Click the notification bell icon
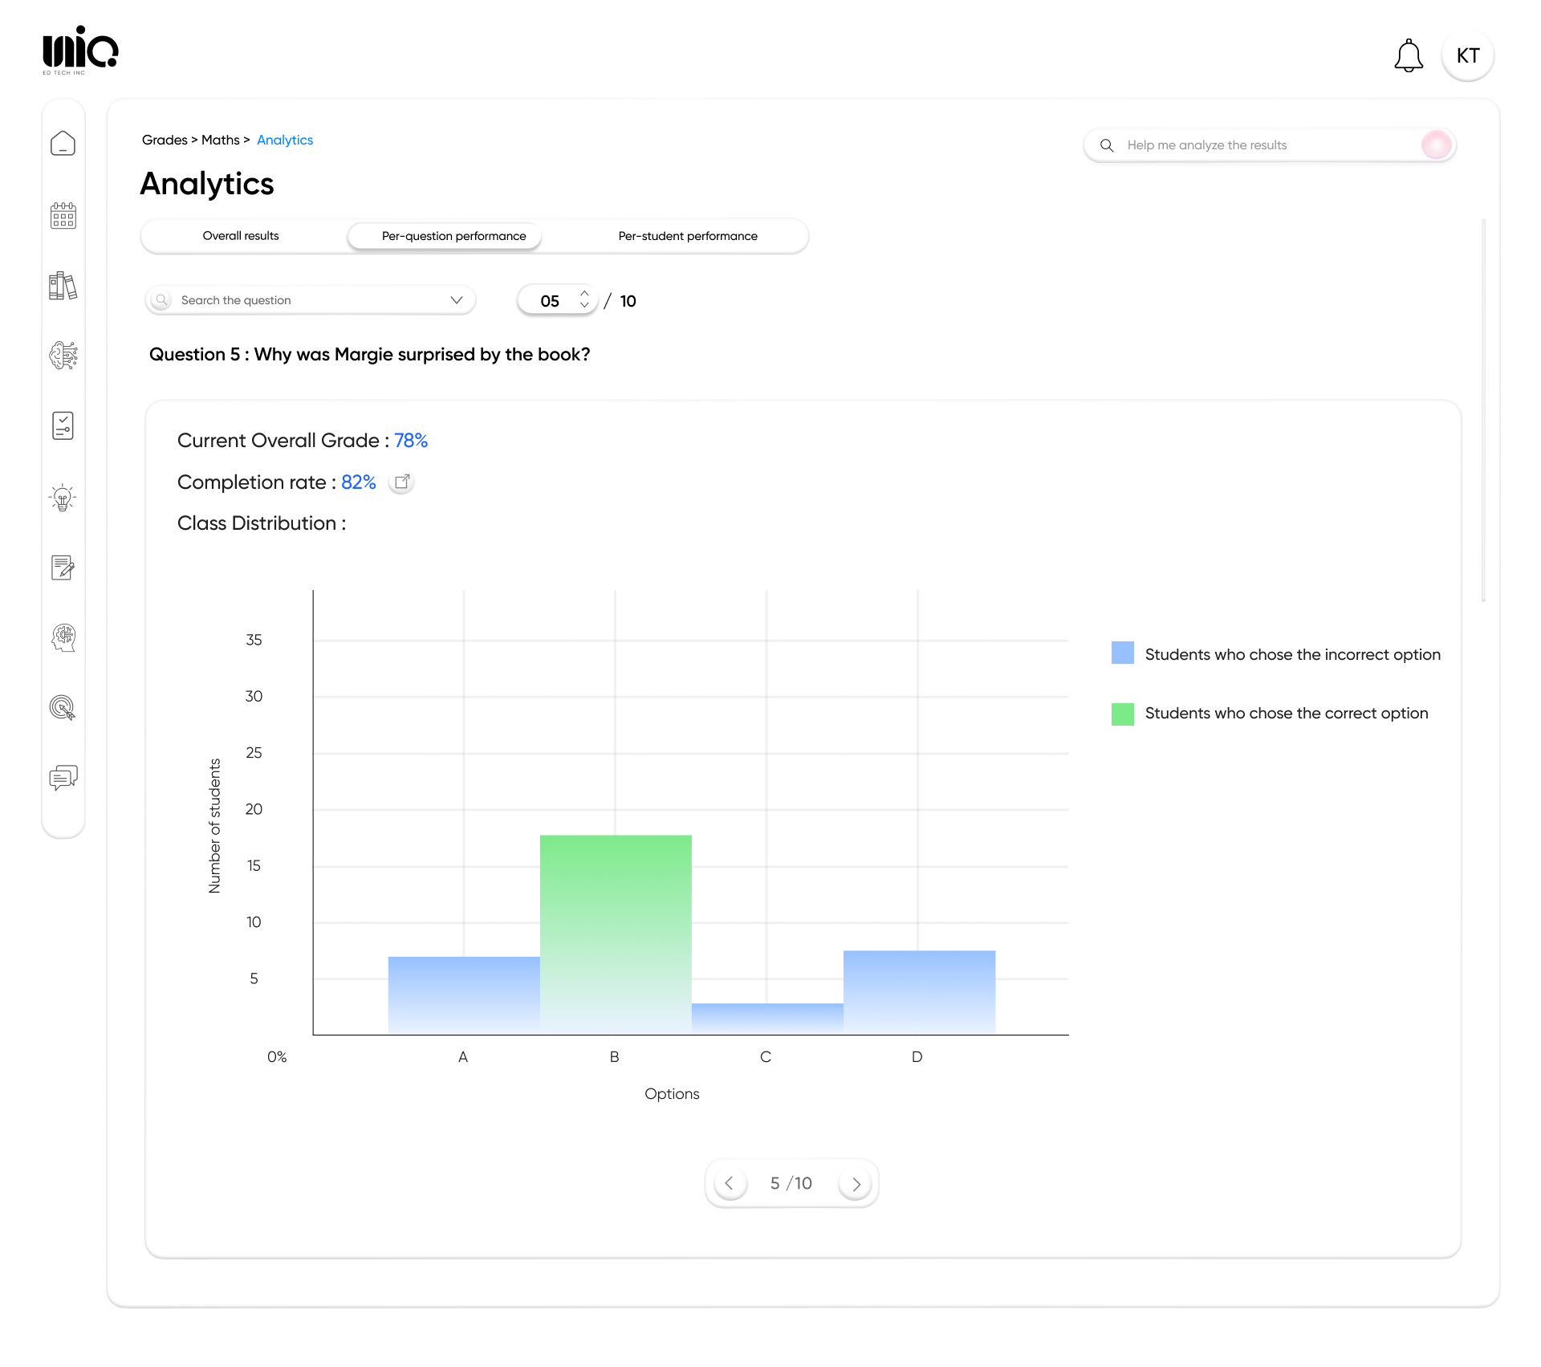The height and width of the screenshot is (1367, 1541). [1409, 55]
